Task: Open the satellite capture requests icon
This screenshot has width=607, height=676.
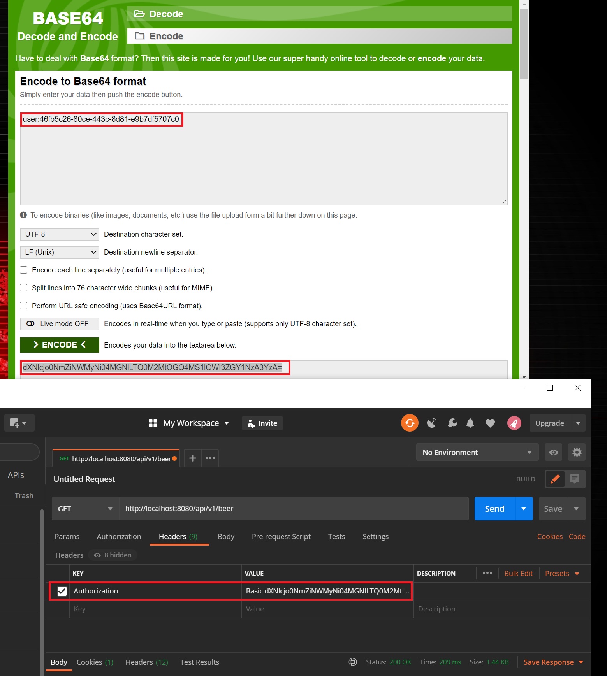Action: [x=431, y=423]
